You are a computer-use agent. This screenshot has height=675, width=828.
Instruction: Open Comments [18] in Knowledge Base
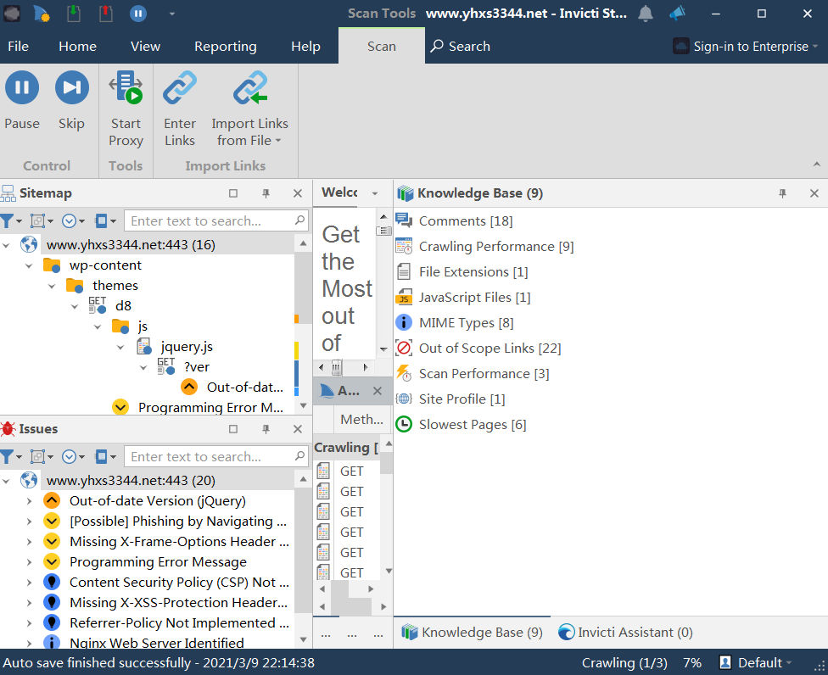[x=465, y=221]
